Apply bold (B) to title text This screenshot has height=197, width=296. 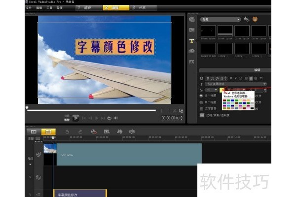(231, 78)
